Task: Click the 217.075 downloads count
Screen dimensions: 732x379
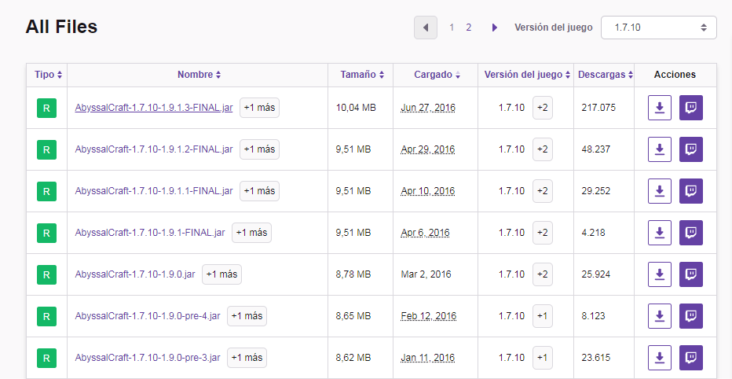Action: (x=598, y=108)
